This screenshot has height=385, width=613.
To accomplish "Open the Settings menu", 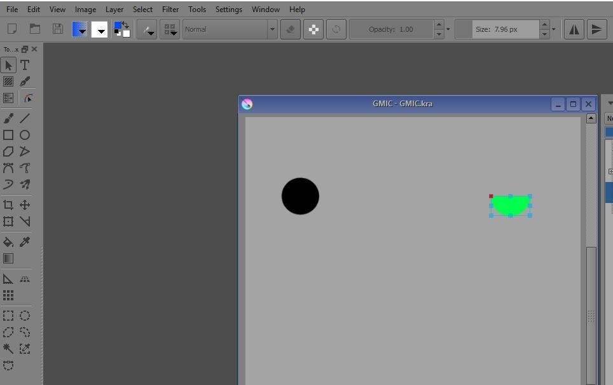I will coord(229,10).
